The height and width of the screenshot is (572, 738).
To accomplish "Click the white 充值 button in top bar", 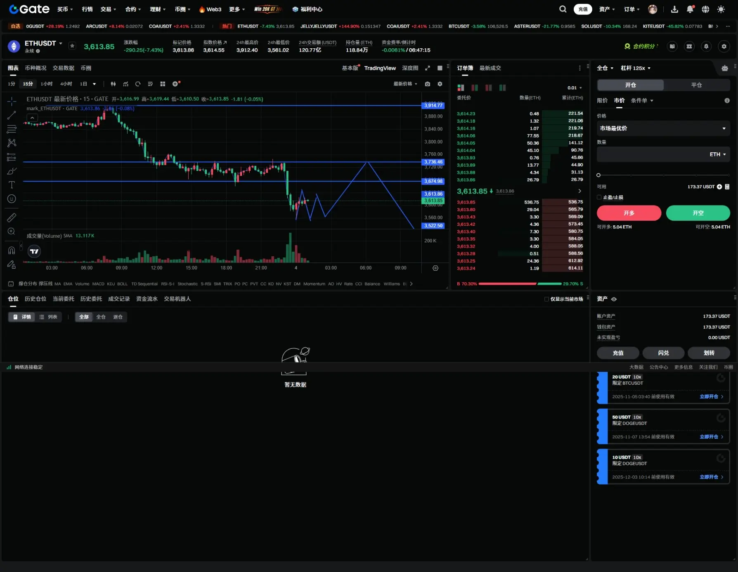I will 583,9.
